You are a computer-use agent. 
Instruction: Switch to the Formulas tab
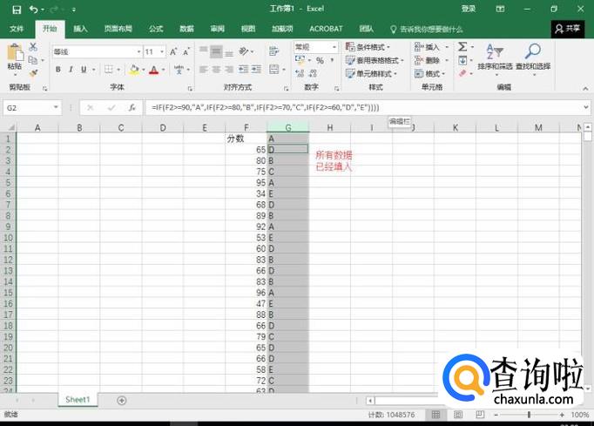(x=156, y=29)
